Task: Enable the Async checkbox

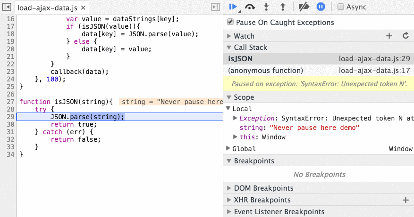Action: tap(341, 7)
